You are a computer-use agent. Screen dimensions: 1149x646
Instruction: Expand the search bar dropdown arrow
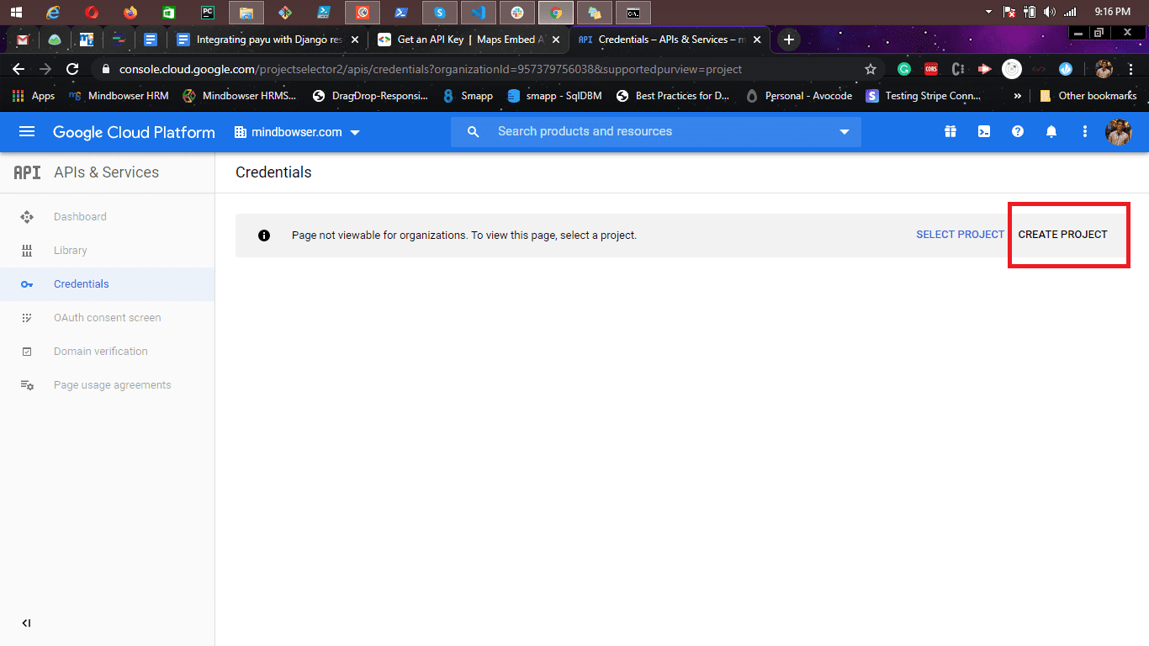click(845, 132)
